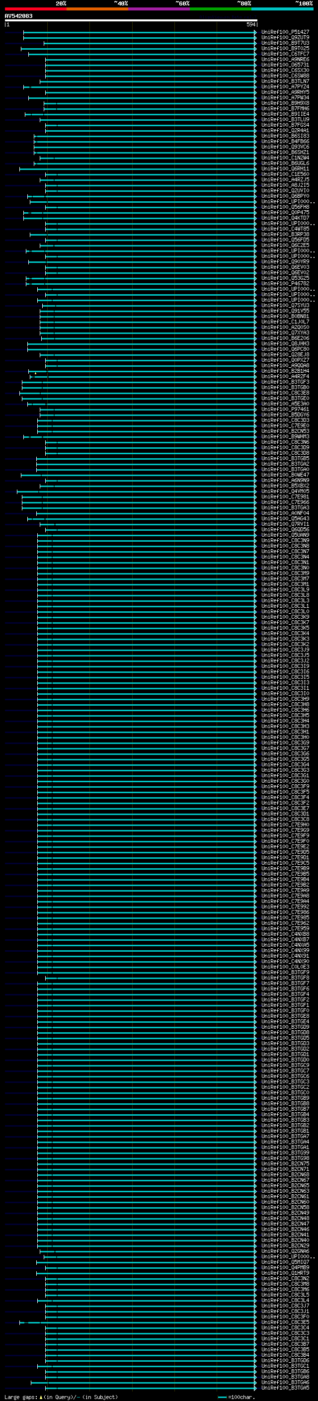Image resolution: width=318 pixels, height=1401 pixels.
Task: Select the UniRef100_B3TGF3 hit label
Action: click(x=285, y=382)
